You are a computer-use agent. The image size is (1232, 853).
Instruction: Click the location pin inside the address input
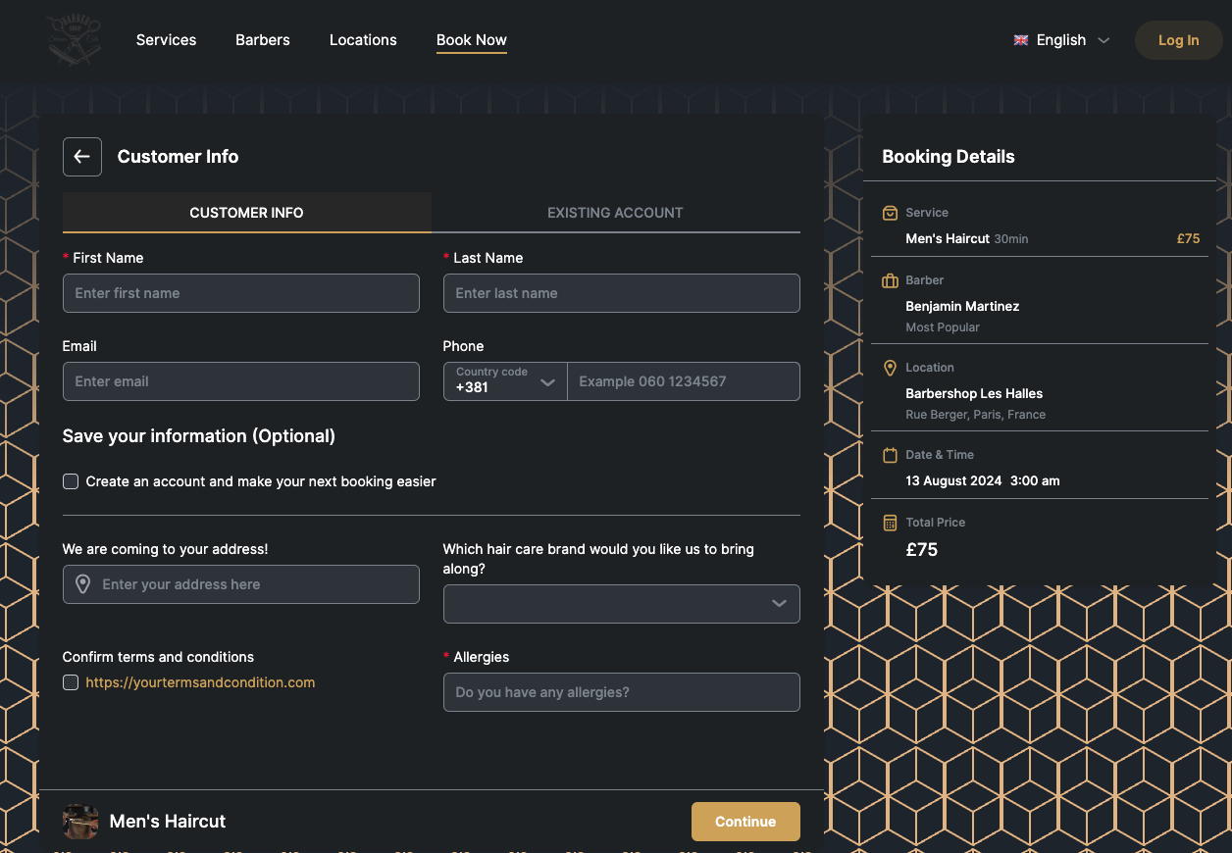pos(82,584)
